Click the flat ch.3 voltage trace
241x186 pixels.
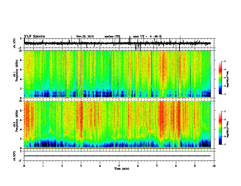(x=117, y=156)
